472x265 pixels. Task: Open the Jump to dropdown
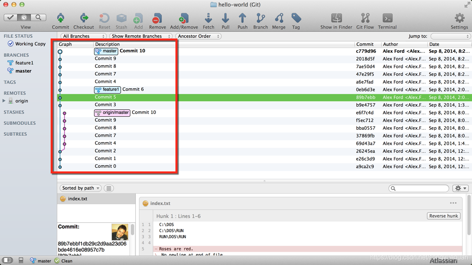451,36
